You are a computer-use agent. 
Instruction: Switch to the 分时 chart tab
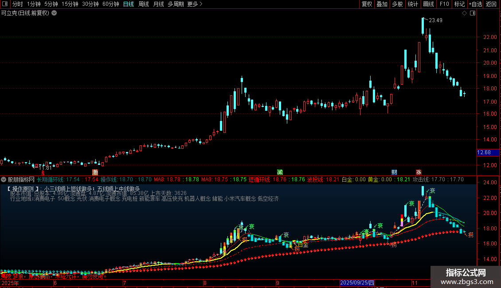click(18, 4)
